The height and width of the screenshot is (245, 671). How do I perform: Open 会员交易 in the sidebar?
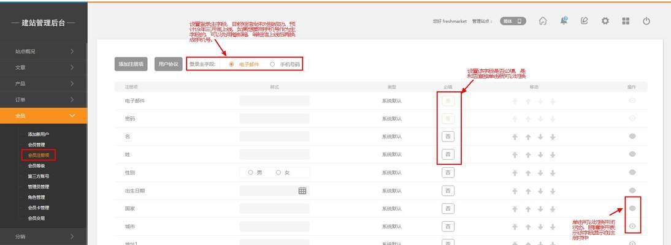click(x=36, y=218)
